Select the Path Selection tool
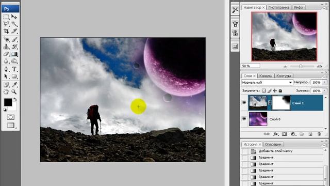 [x=6, y=76]
